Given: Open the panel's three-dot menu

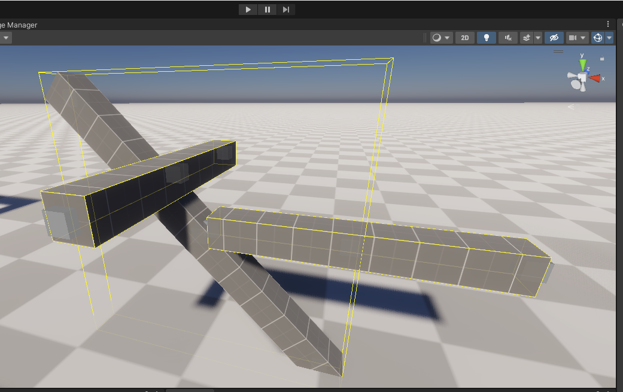Looking at the screenshot, I should point(608,23).
